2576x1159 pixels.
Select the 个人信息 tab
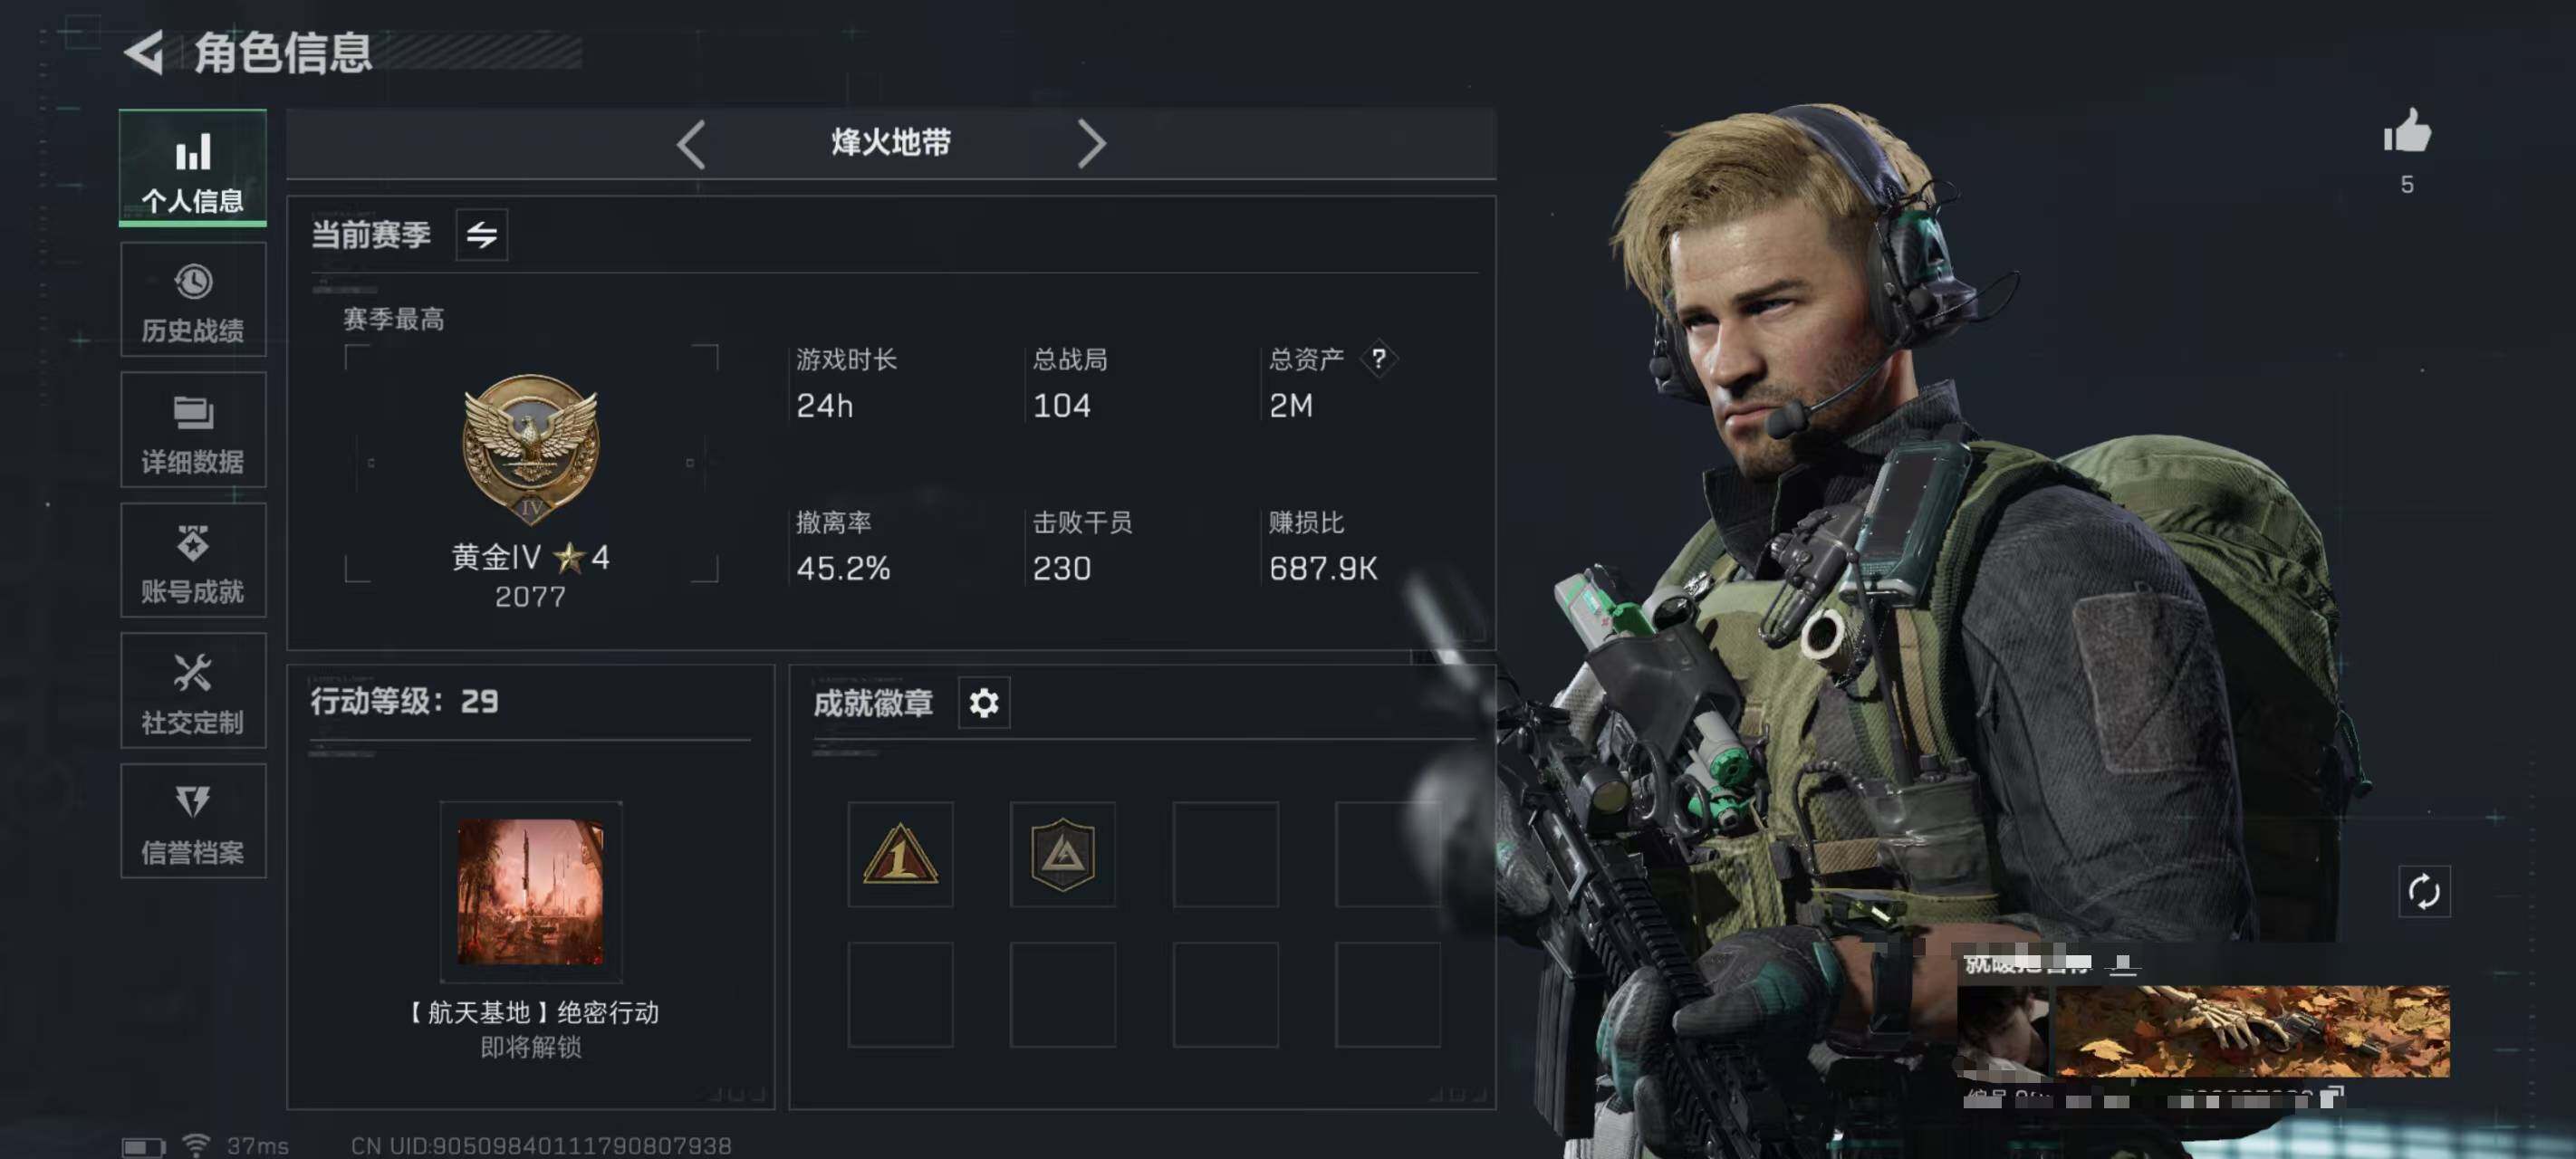[193, 168]
